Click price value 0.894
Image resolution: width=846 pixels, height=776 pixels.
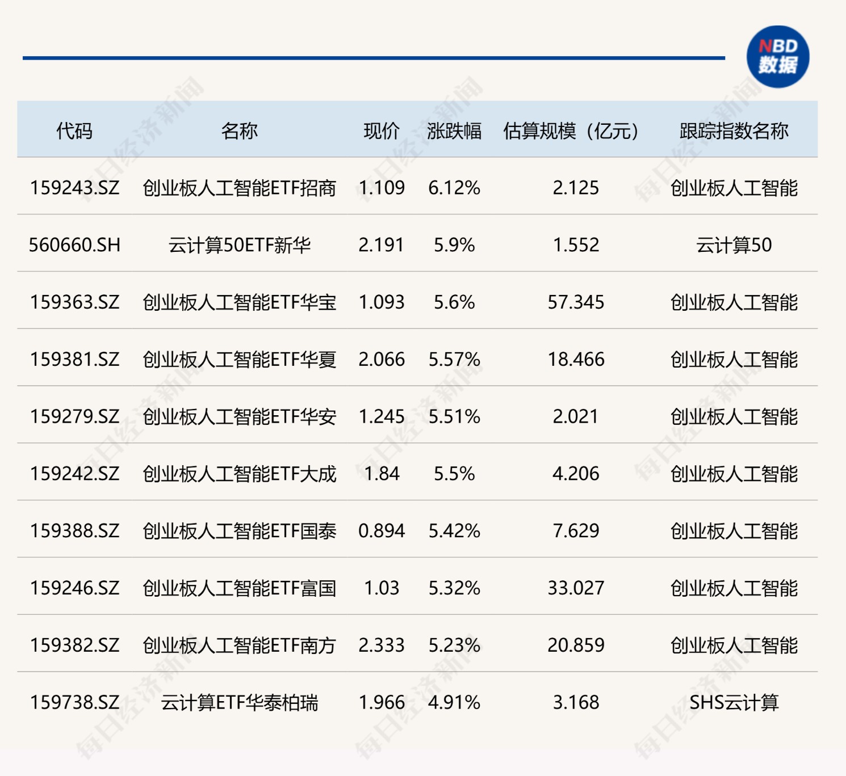tap(382, 531)
